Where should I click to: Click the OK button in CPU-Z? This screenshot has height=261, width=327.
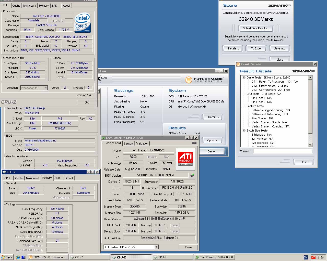[87, 102]
